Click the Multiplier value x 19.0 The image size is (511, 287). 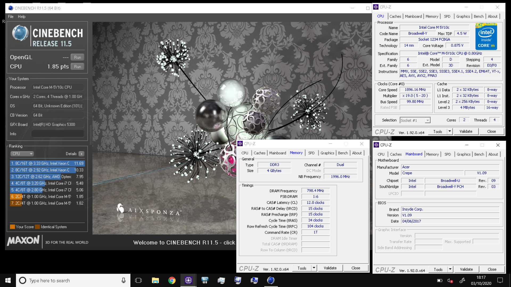(x=415, y=96)
